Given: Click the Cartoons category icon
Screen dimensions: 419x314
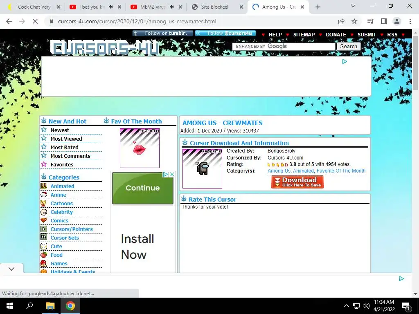Looking at the screenshot, I should (x=44, y=204).
